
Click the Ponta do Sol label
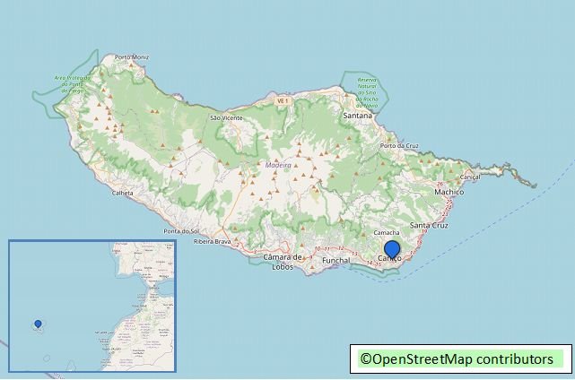181,231
